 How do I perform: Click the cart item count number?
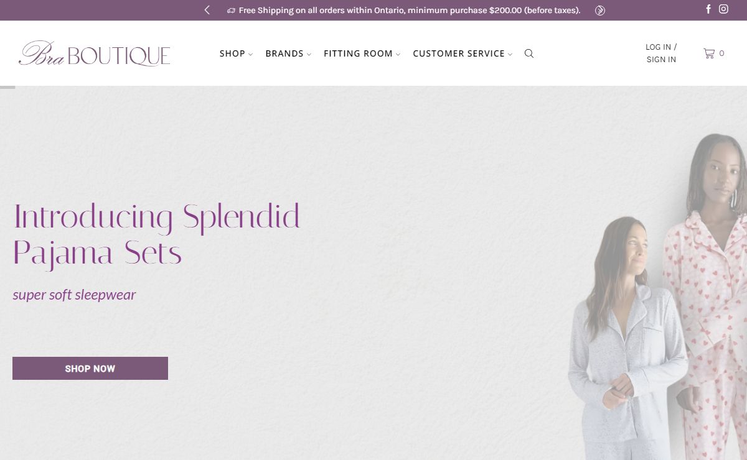tap(721, 53)
